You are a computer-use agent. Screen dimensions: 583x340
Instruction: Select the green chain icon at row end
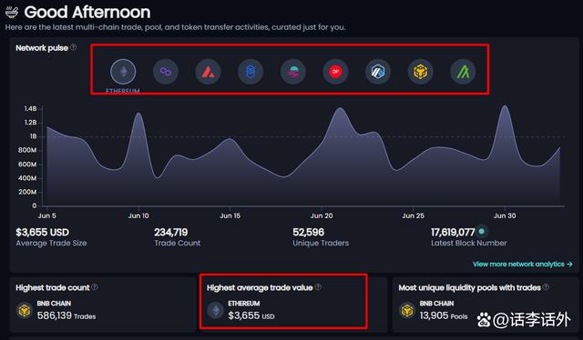point(463,72)
